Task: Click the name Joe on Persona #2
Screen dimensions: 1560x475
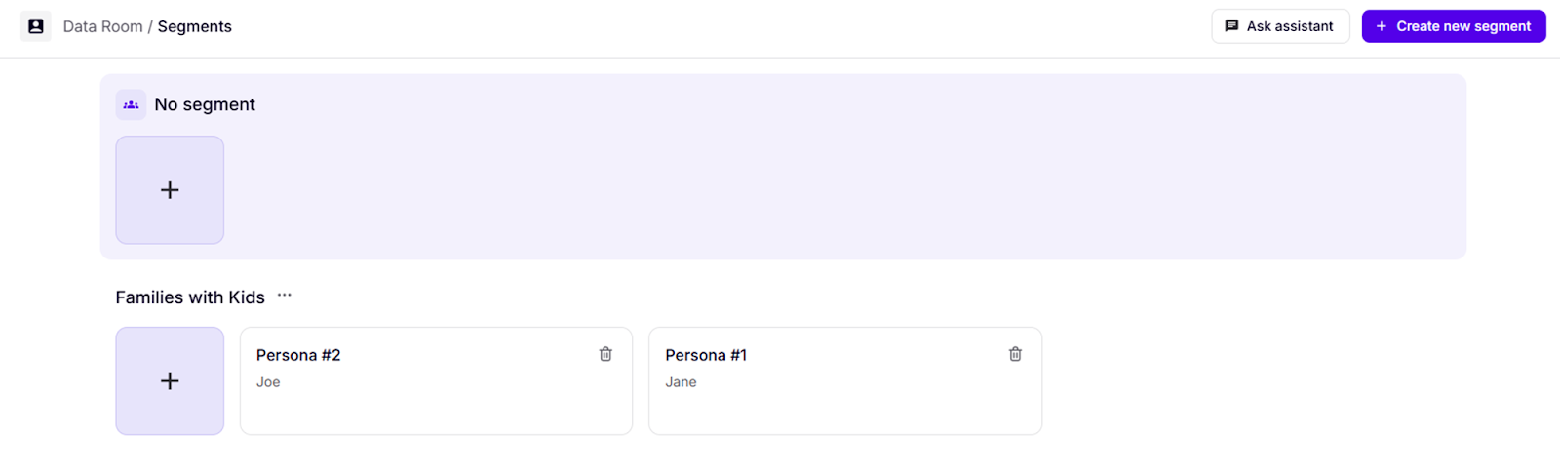Action: 268,382
